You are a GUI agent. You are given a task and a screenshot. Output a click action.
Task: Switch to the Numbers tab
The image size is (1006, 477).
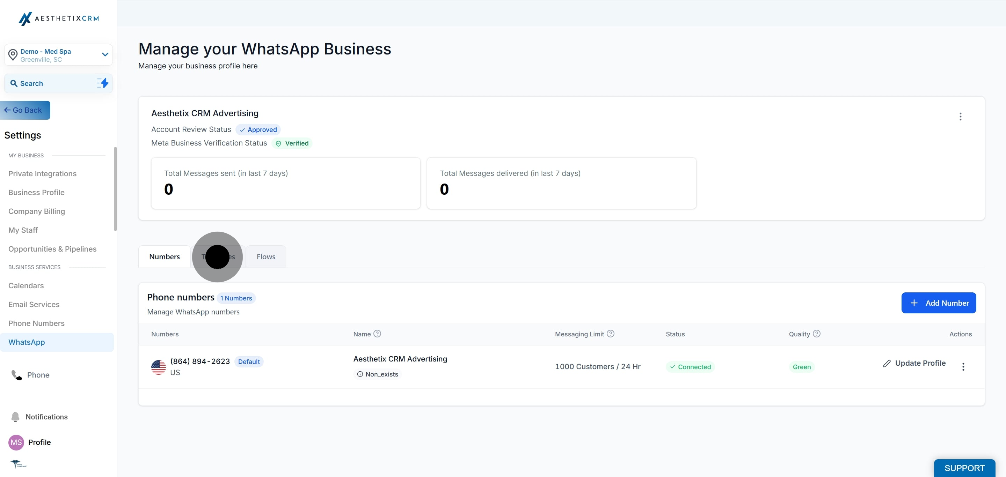click(x=165, y=256)
